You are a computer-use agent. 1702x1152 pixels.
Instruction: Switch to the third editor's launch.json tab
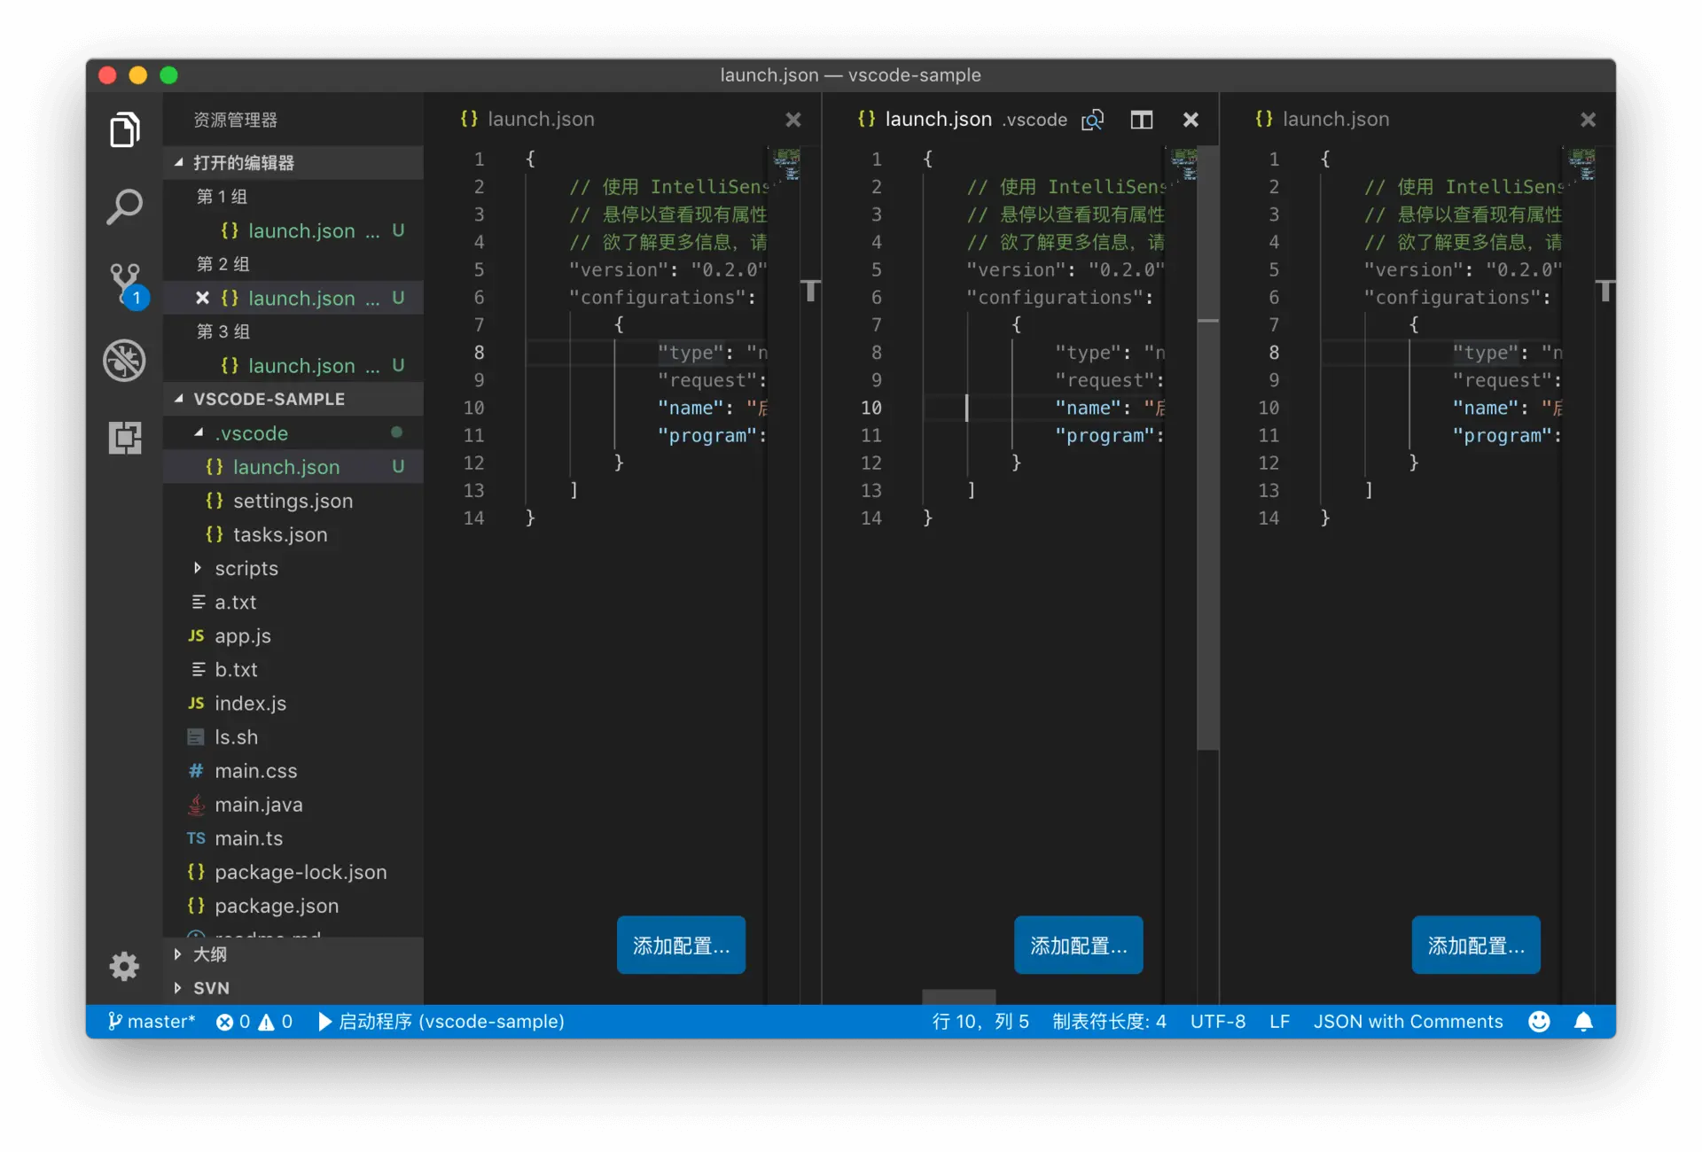coord(1335,120)
